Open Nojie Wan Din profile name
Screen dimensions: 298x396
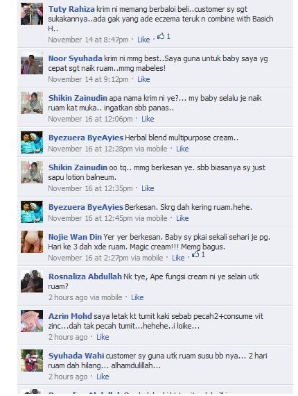pos(75,237)
